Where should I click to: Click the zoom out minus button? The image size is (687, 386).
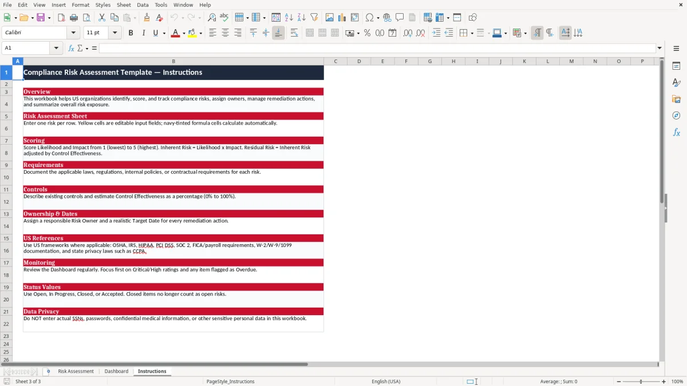619,381
